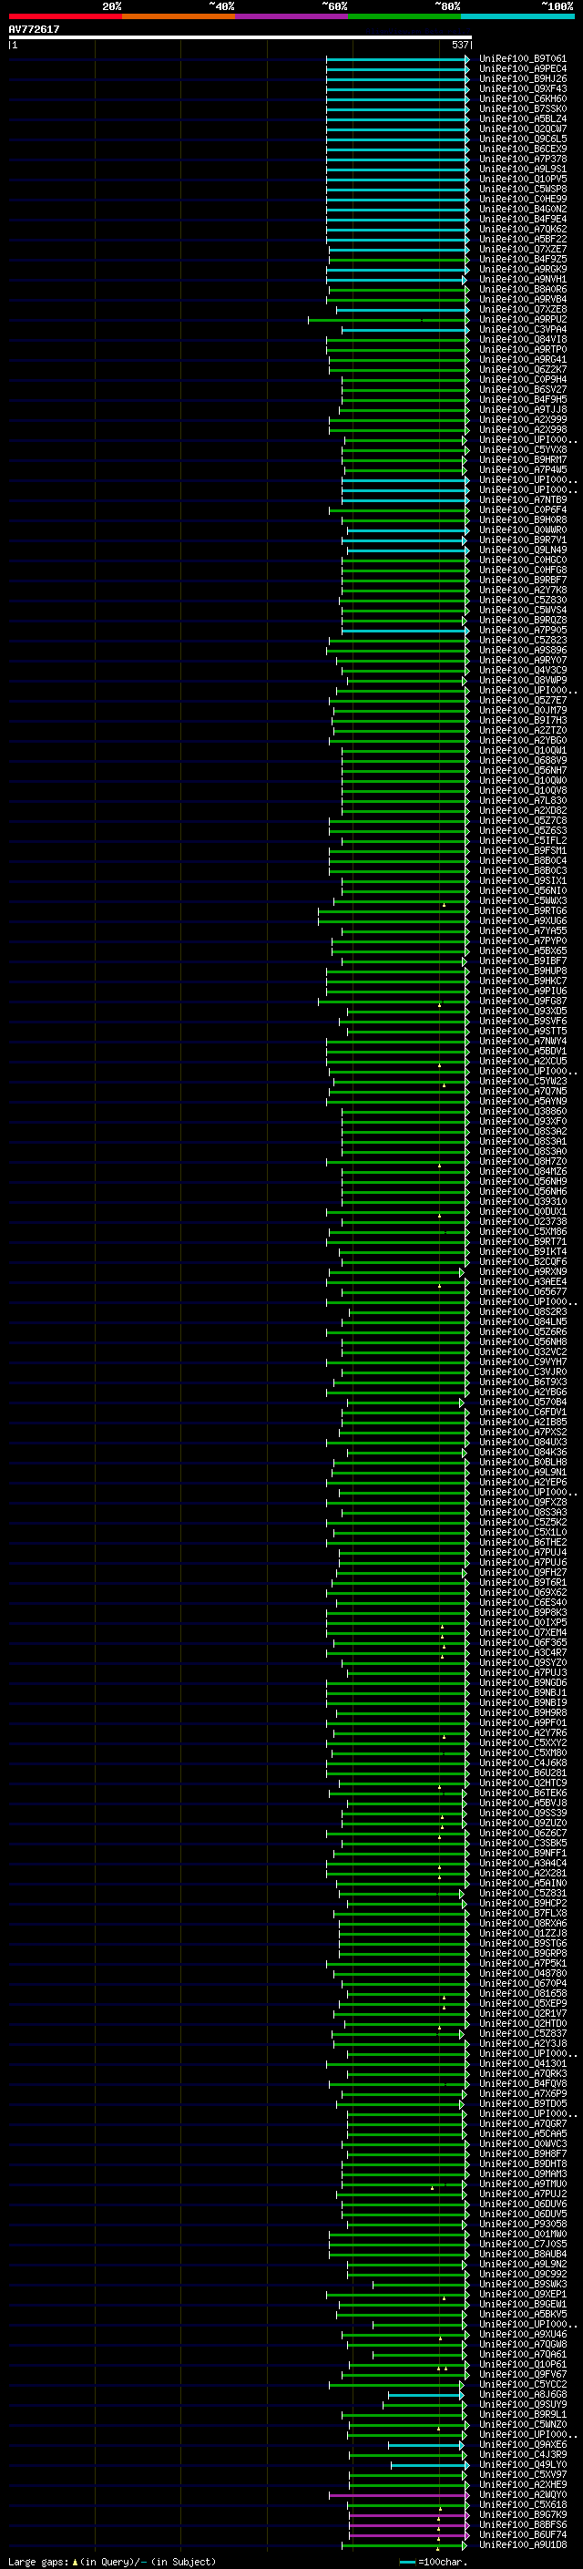Select the UniRef100_A9RGK9 label
Screen dimensions: 583x2569
(523, 269)
